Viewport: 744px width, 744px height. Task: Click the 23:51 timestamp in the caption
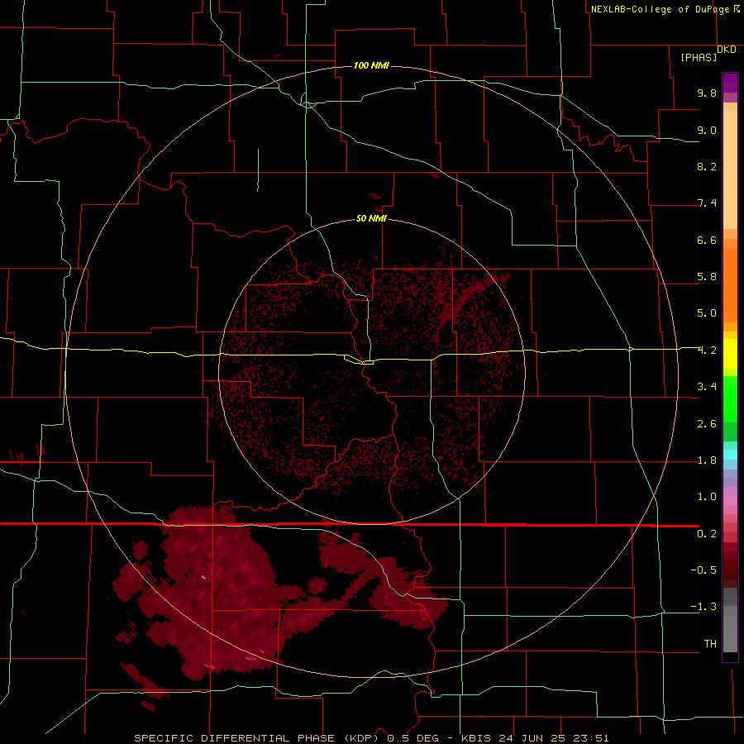click(592, 738)
